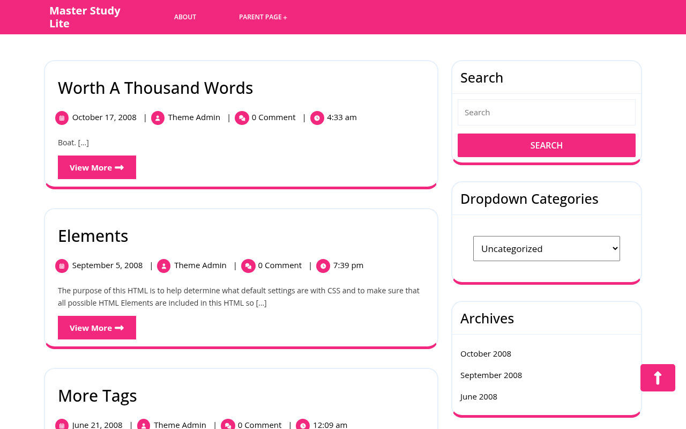The width and height of the screenshot is (686, 429).
Task: Click the Archives widget heading
Action: (487, 319)
